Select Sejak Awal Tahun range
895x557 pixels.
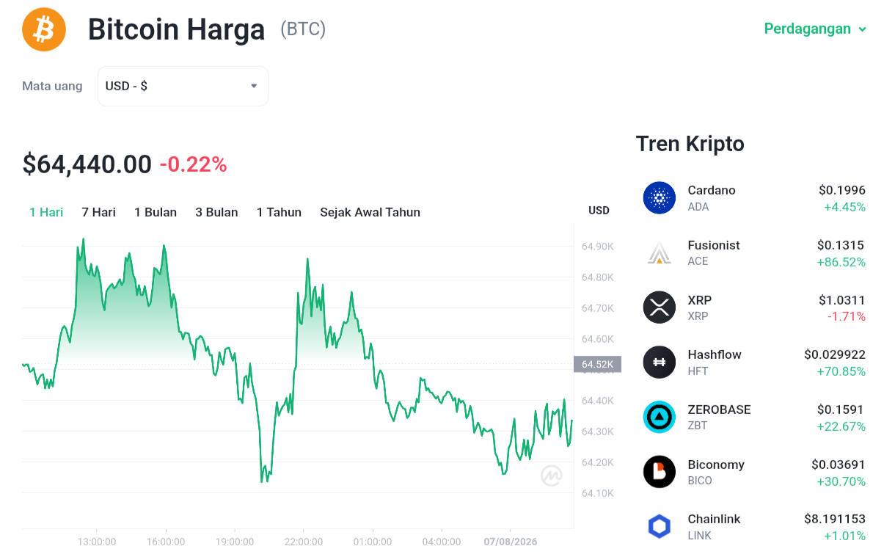[x=370, y=212]
